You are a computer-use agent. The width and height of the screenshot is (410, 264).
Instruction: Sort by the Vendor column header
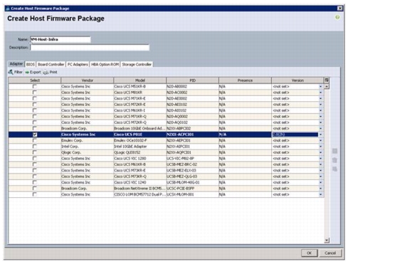click(x=88, y=80)
